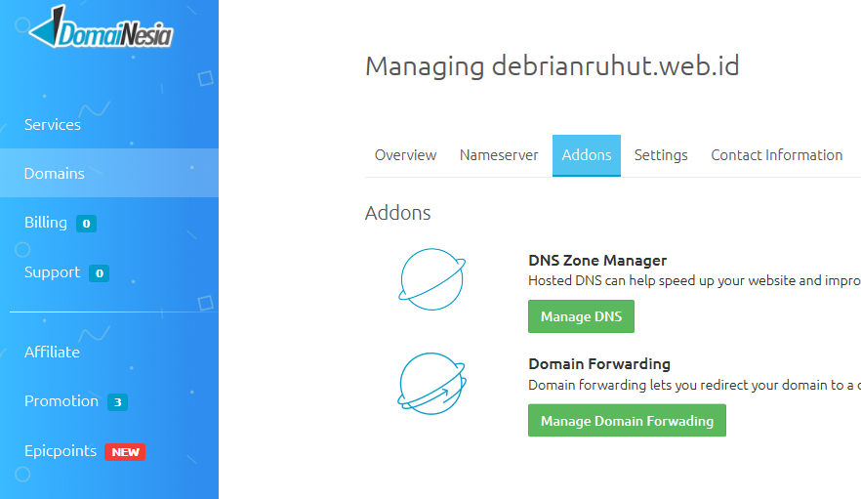Image resolution: width=861 pixels, height=499 pixels.
Task: Open Billing in the sidebar
Action: (x=46, y=223)
